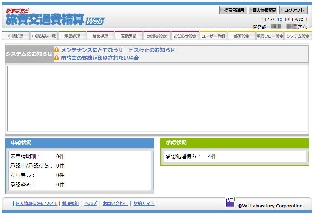
Task: Click the 個人情報変更 button
Action: (263, 10)
